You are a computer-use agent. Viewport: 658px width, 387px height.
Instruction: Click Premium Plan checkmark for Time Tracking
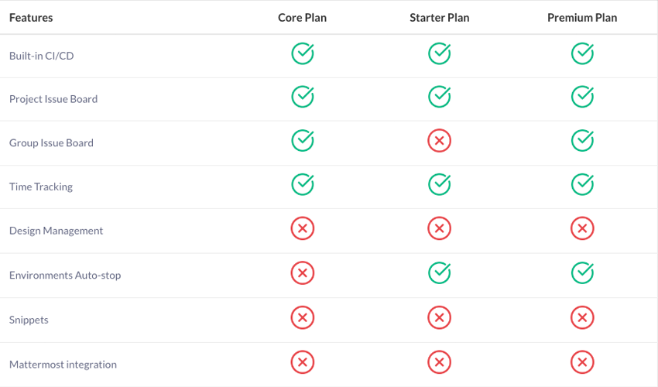click(x=582, y=184)
